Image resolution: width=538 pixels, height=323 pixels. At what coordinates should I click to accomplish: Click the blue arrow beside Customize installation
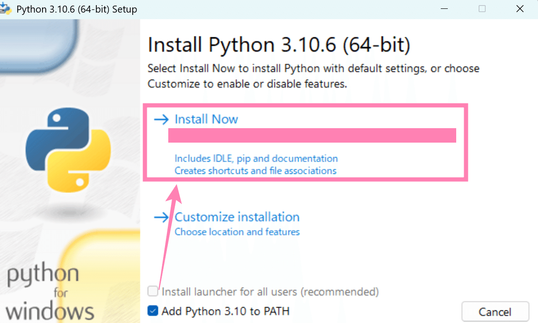pyautogui.click(x=161, y=217)
